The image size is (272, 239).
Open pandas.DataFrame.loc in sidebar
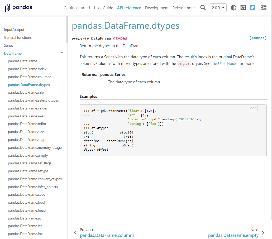tap(25, 234)
